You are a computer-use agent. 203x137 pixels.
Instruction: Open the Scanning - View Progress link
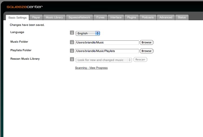click(91, 68)
